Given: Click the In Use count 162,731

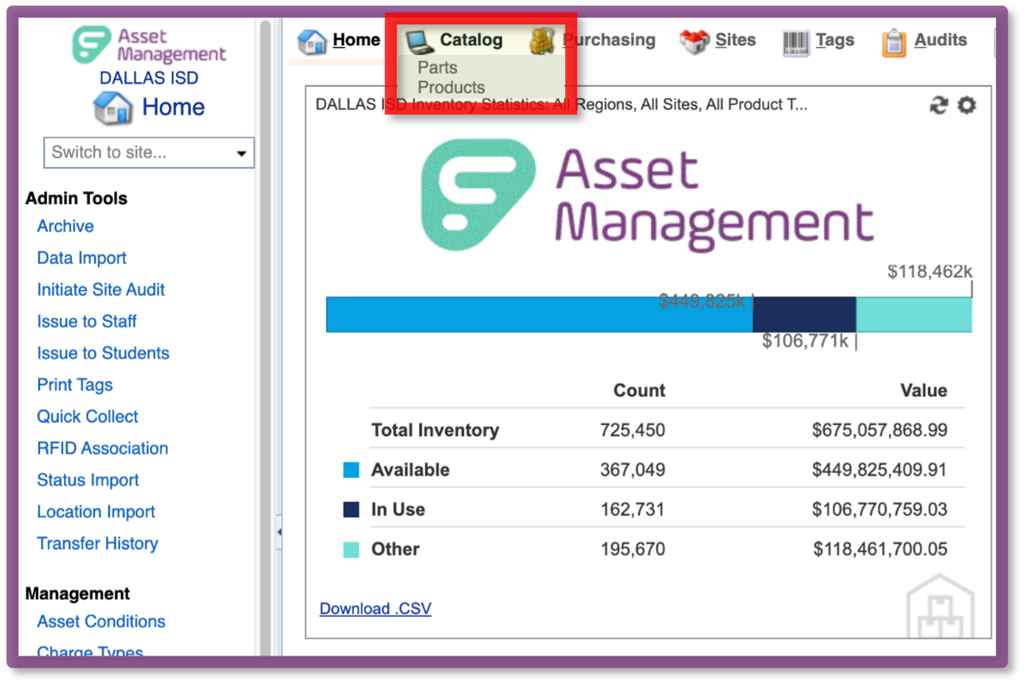Looking at the screenshot, I should coord(632,510).
